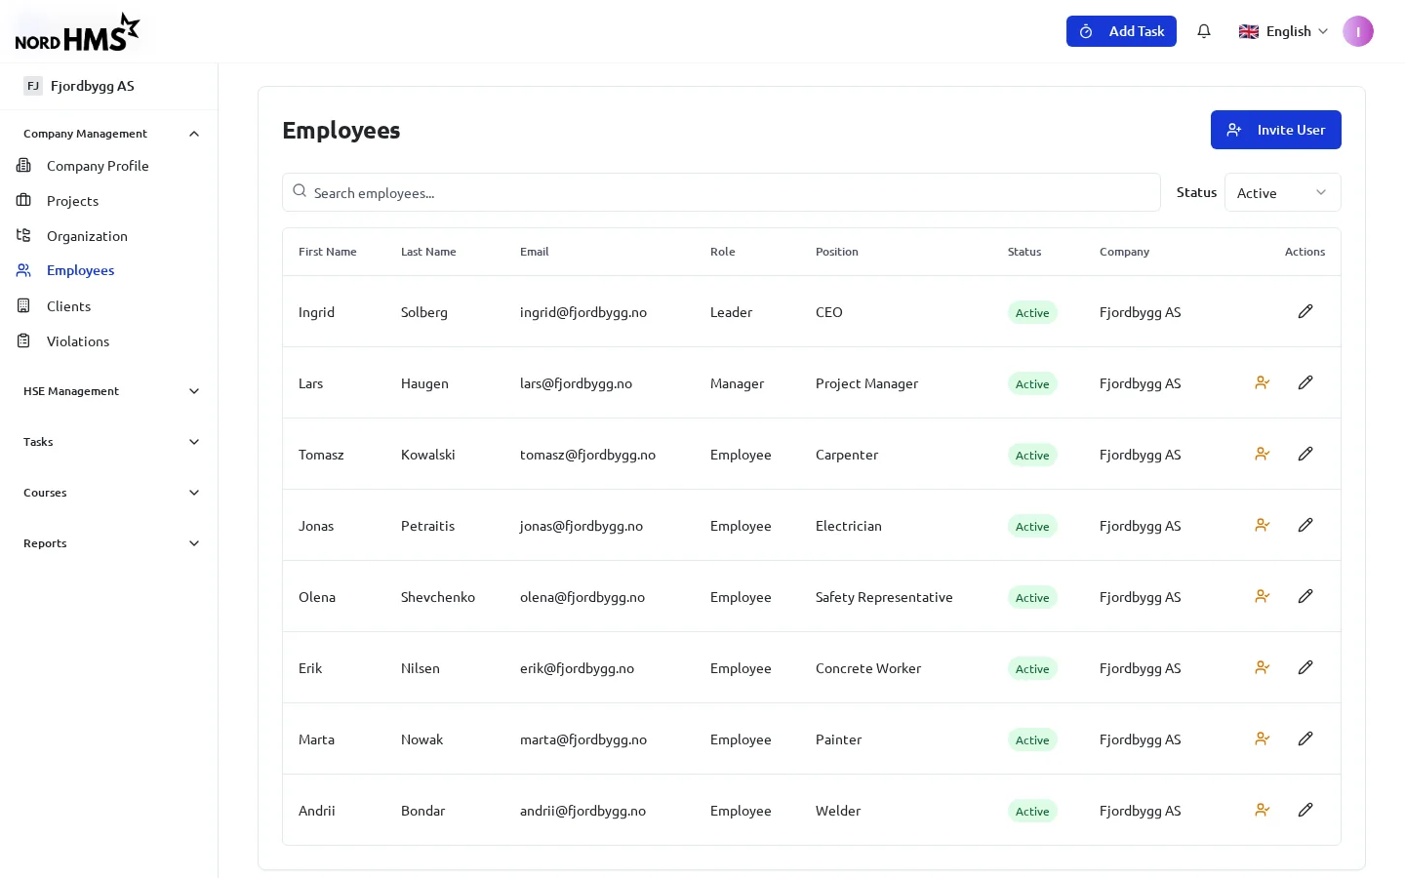Screen dimensions: 1405x878
Task: Click the Add Task button
Action: click(x=1121, y=31)
